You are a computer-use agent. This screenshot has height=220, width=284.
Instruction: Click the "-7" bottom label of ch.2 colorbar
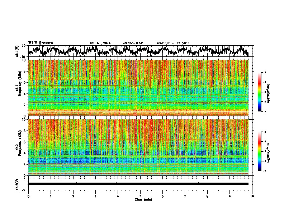tap(264, 171)
